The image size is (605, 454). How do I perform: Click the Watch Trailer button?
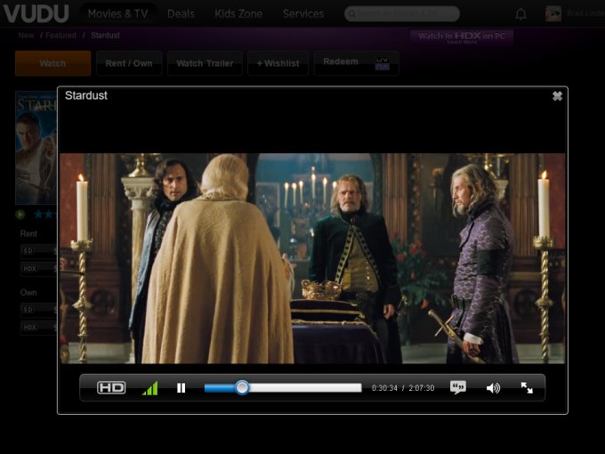pos(205,63)
